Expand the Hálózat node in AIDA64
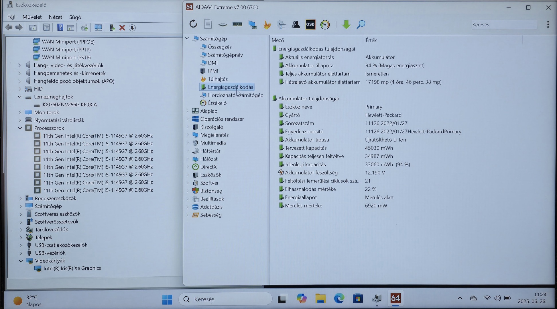This screenshot has height=309, width=557. click(x=188, y=159)
